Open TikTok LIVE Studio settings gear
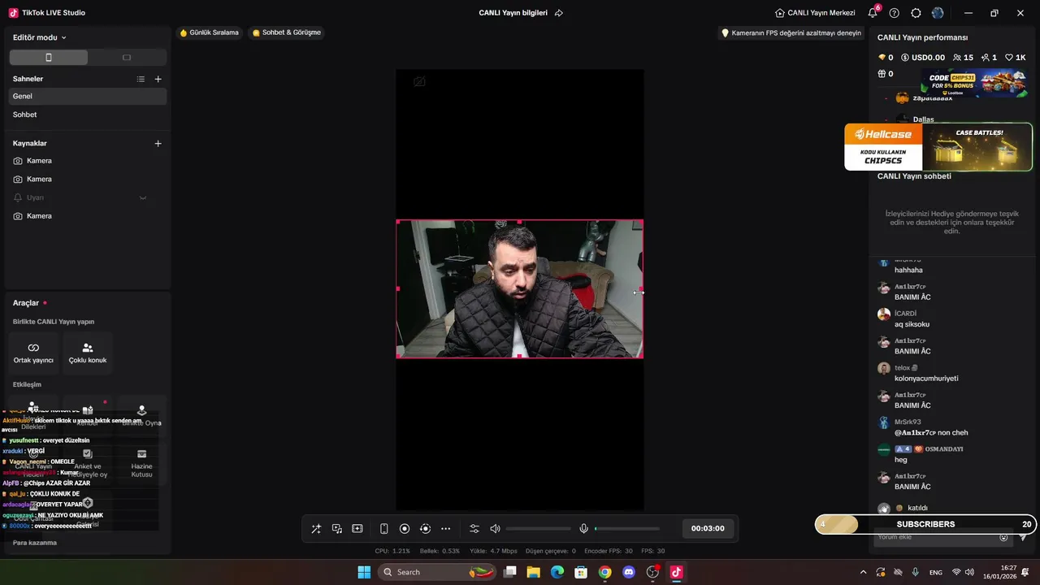Viewport: 1040px width, 585px height. click(916, 13)
